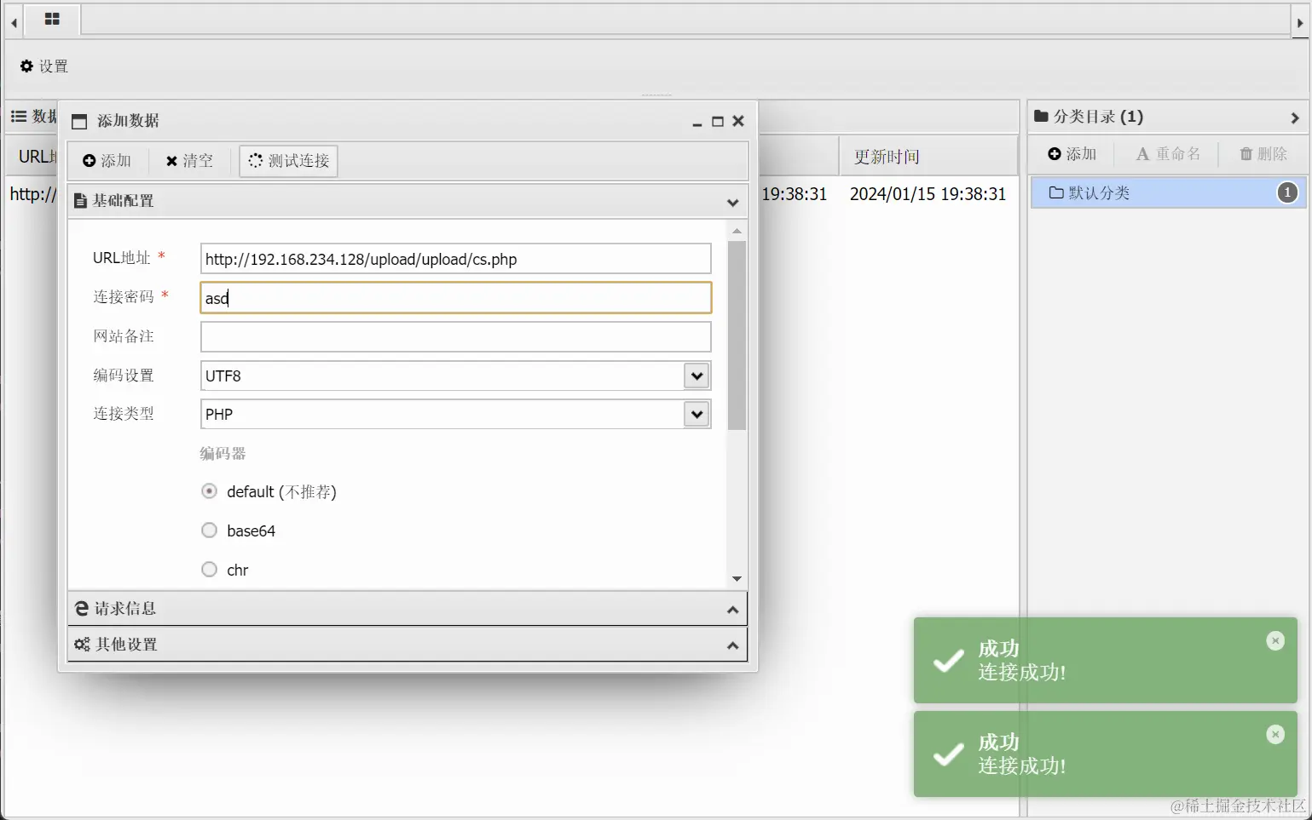Click 测试连接 test connection button

(289, 161)
